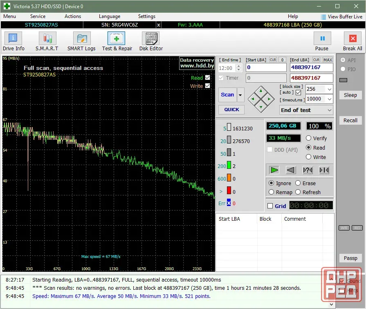This screenshot has width=366, height=309.
Task: Click the diamond navigation arrows control
Action: point(261,99)
